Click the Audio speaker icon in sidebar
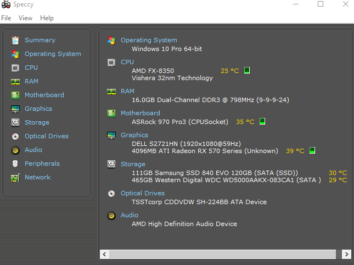This screenshot has height=265, width=354. click(x=15, y=150)
